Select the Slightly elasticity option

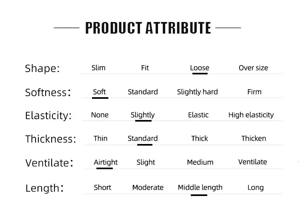pyautogui.click(x=142, y=115)
